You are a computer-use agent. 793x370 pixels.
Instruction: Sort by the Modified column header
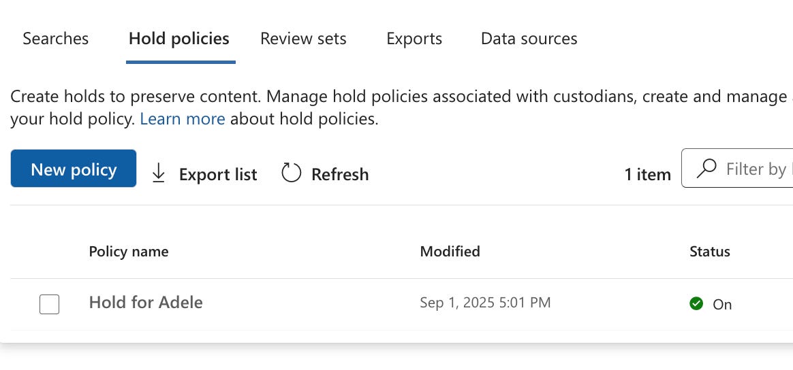pos(450,252)
